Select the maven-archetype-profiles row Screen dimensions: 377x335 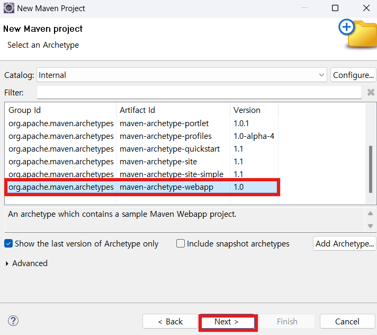(142, 136)
